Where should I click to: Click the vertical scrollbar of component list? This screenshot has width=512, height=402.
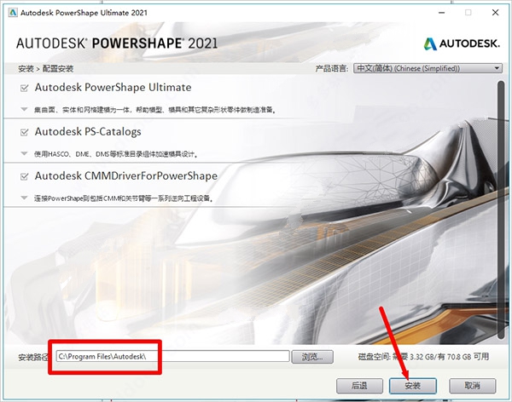501,210
